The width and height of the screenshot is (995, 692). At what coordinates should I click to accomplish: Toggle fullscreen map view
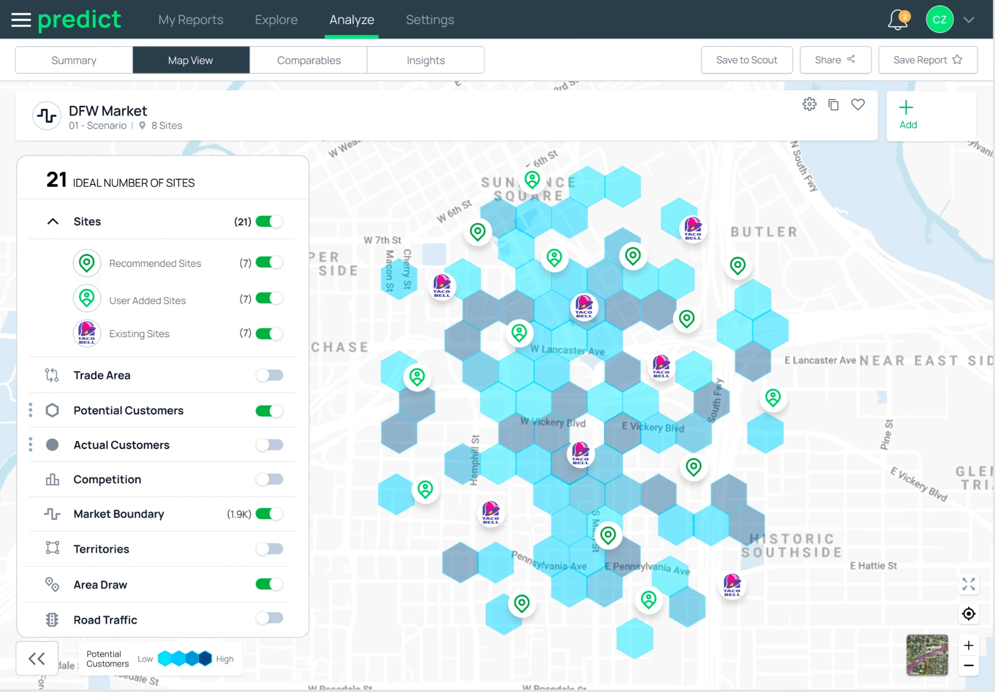pyautogui.click(x=969, y=584)
